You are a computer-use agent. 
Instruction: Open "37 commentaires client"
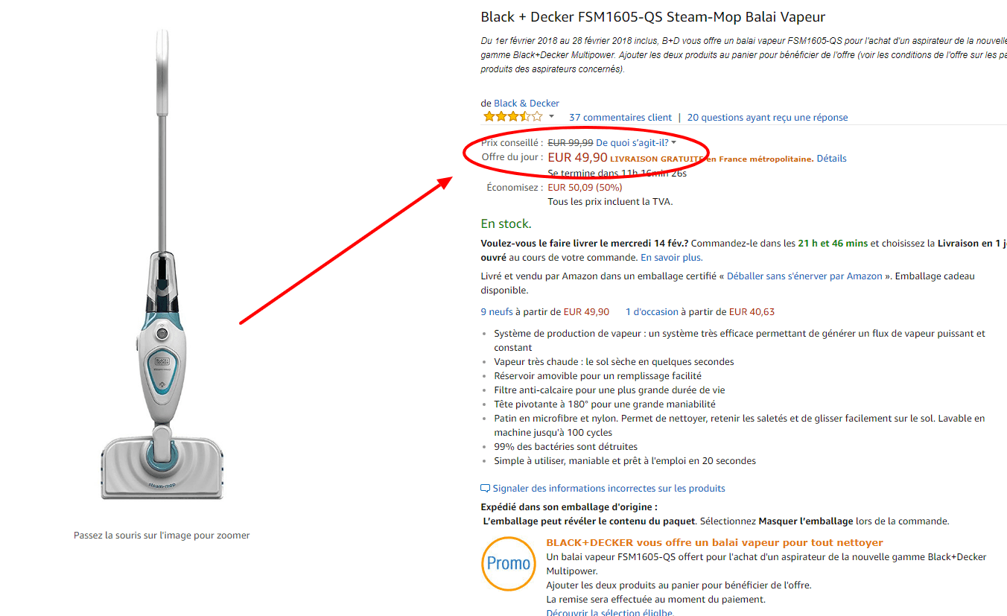point(620,117)
